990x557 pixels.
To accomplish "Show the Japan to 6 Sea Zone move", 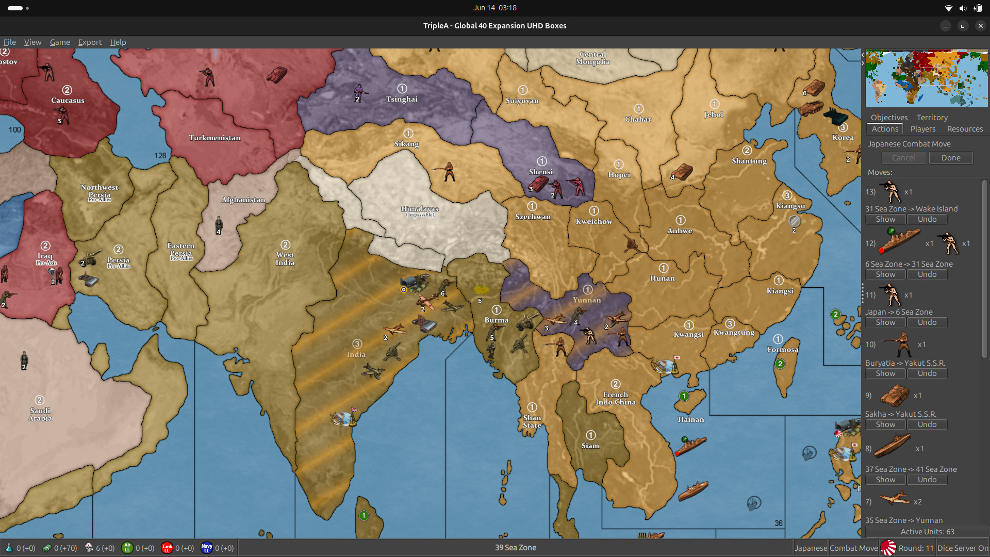I will [x=885, y=322].
